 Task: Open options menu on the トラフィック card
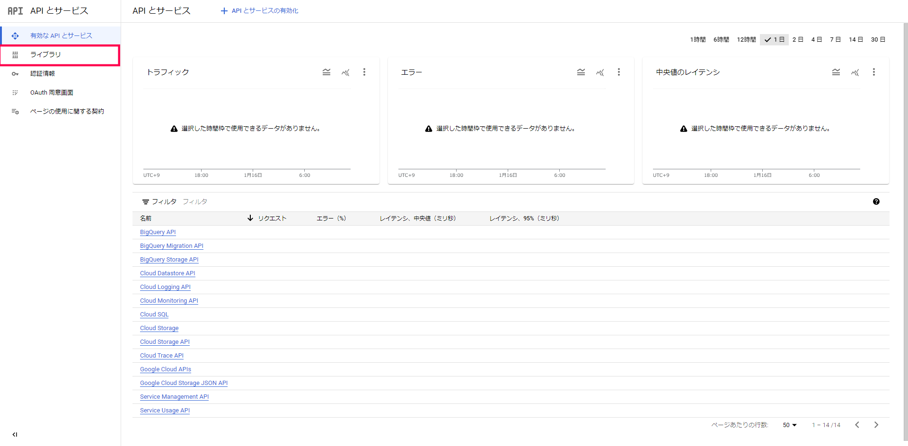(x=364, y=72)
